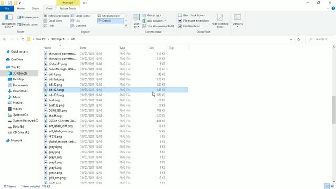This screenshot has width=336, height=189.
Task: Open the Help icon
Action: click(333, 8)
